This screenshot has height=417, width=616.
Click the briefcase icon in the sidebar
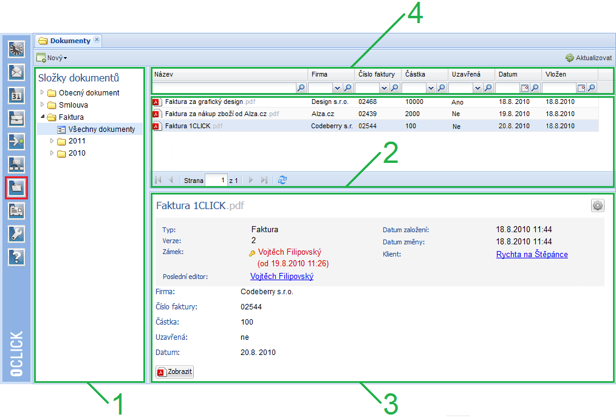tap(16, 118)
